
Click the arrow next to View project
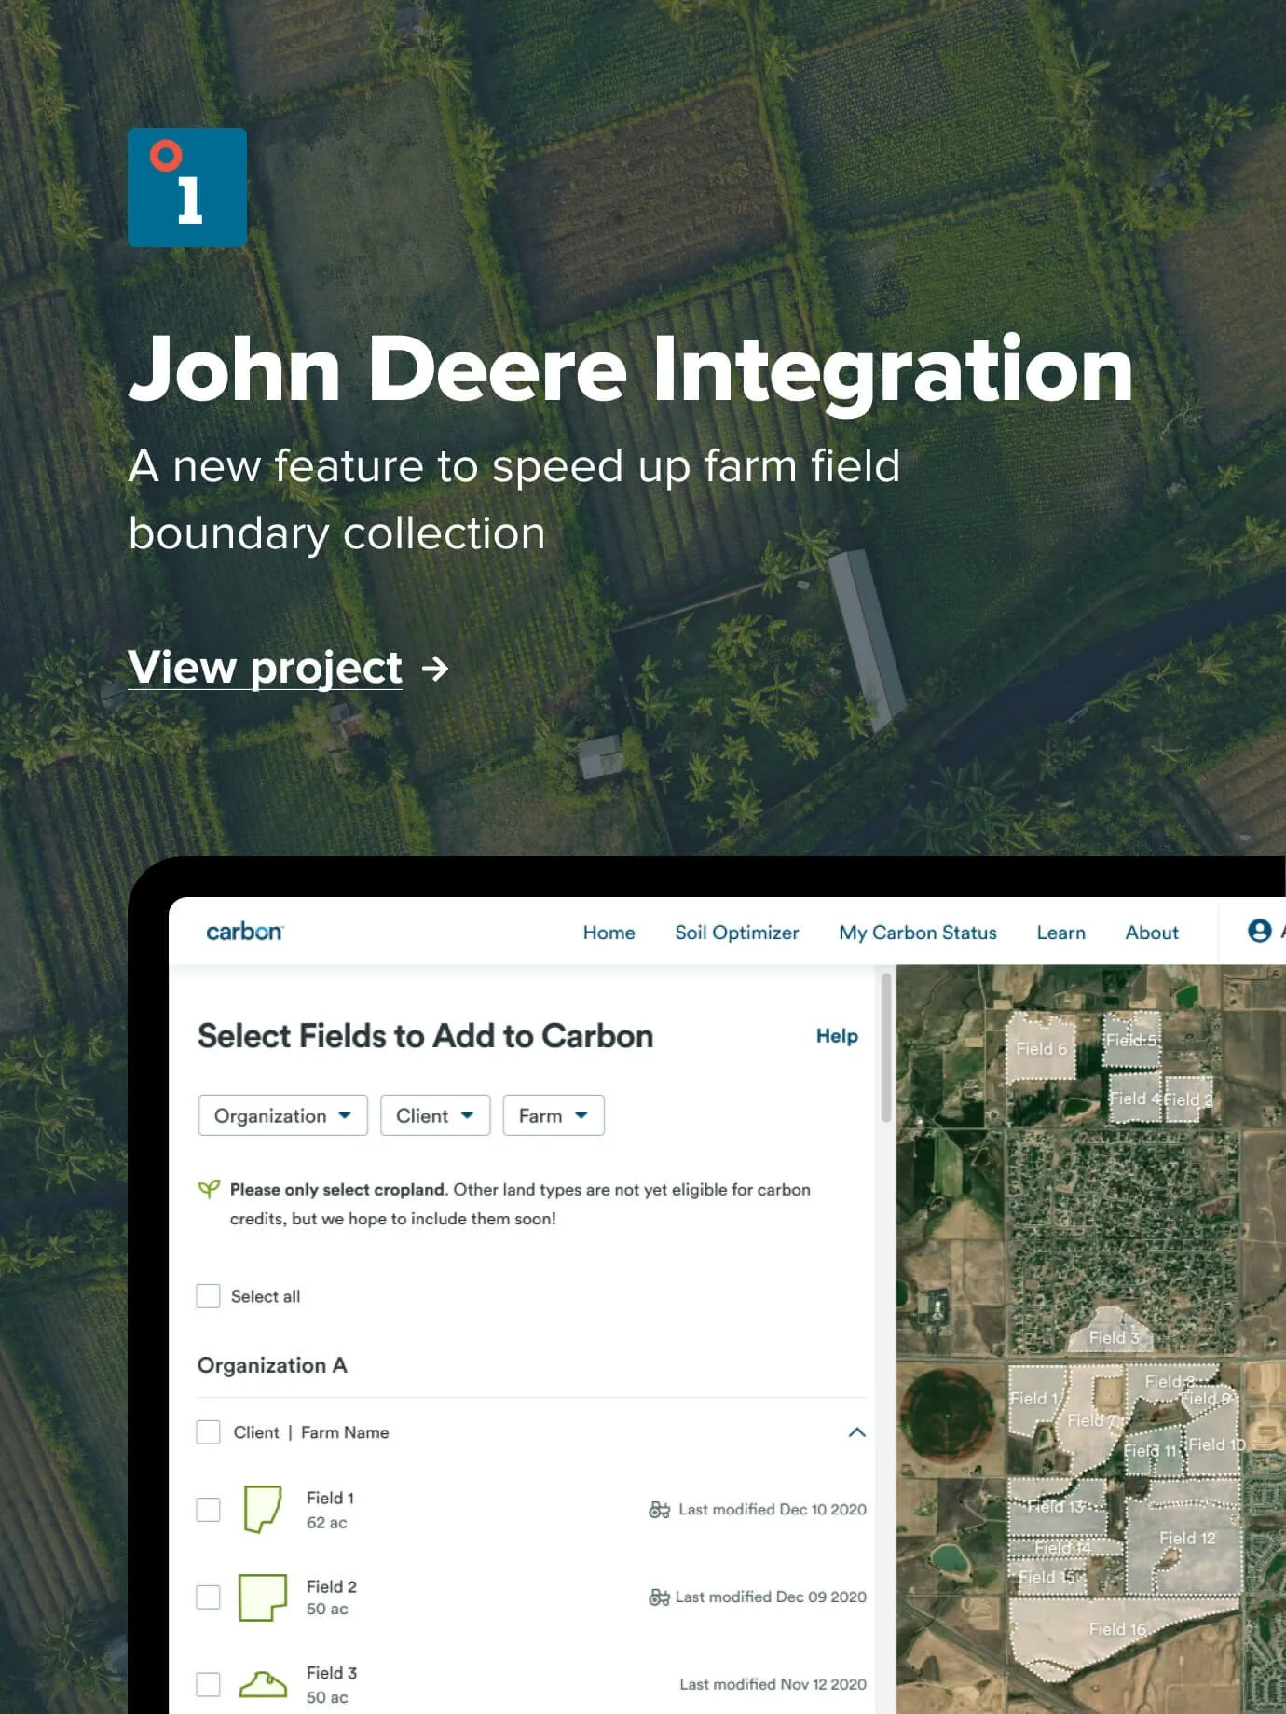click(435, 669)
